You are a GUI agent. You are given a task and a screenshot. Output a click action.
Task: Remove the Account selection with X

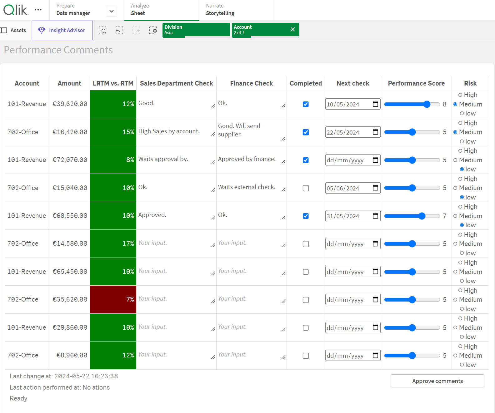[293, 29]
